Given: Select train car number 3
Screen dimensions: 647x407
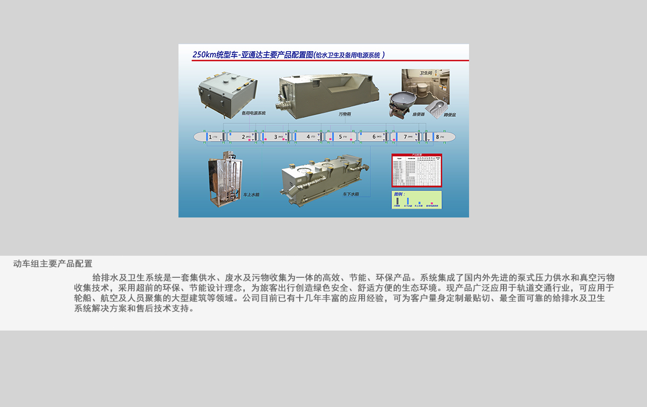Looking at the screenshot, I should tap(276, 137).
